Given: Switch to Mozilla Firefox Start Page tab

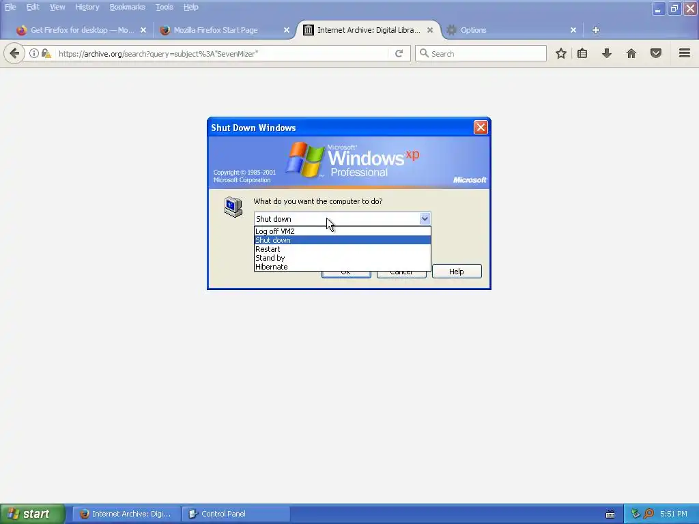Looking at the screenshot, I should tap(216, 30).
